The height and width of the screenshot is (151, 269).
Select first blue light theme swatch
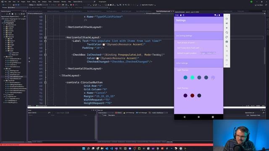click(185, 78)
